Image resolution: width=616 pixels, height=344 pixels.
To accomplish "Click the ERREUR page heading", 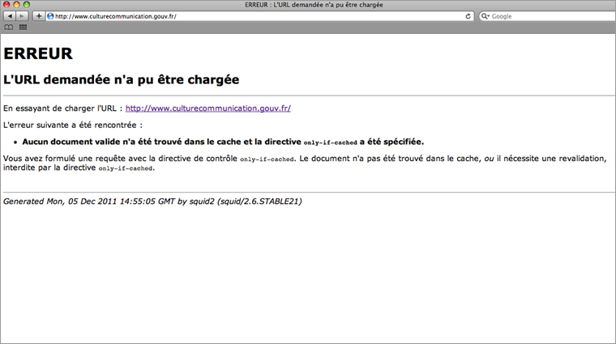I will pos(38,54).
